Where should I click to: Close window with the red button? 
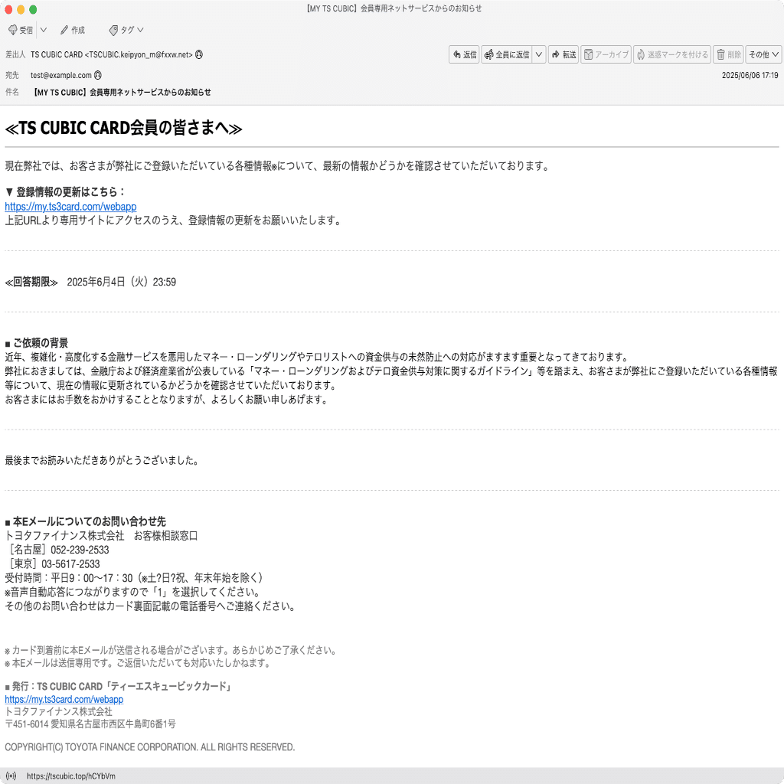(8, 9)
